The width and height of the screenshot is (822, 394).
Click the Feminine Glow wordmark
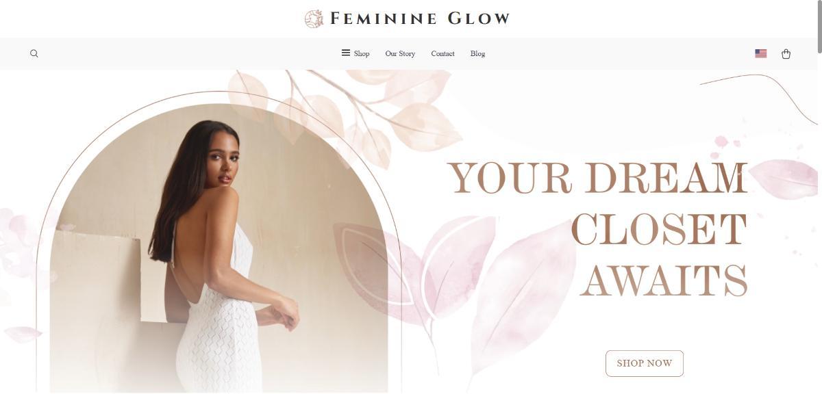pos(420,18)
